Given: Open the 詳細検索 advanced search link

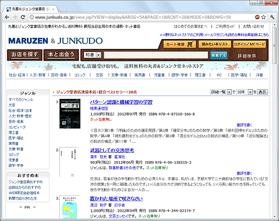Looking at the screenshot, I should (x=247, y=56).
